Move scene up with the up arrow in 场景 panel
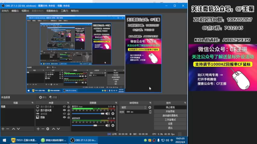This screenshot has width=257, height=144. [13, 129]
